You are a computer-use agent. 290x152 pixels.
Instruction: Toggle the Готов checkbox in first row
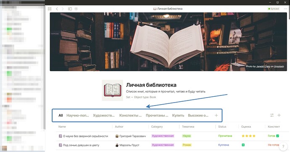pyautogui.click(x=278, y=136)
